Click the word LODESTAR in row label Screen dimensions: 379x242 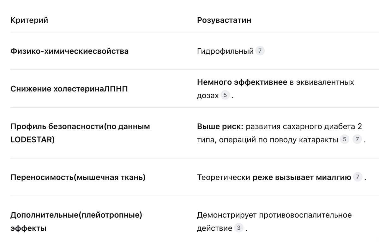pos(33,139)
